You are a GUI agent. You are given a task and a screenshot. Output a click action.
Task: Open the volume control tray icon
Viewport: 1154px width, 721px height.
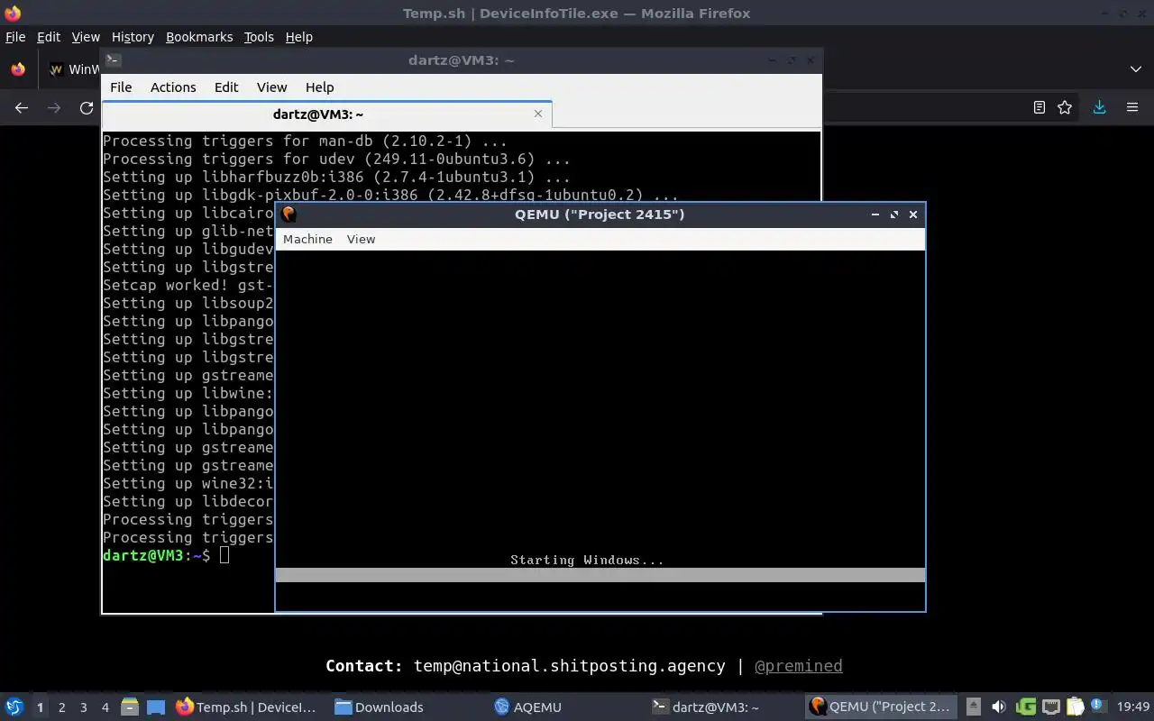(x=999, y=707)
